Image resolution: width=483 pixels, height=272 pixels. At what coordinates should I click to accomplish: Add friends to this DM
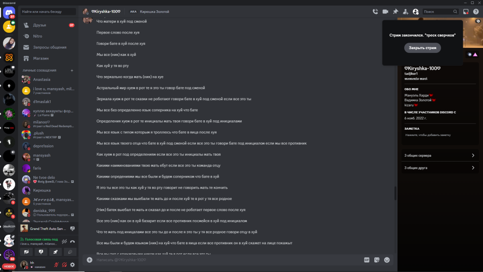(406, 12)
